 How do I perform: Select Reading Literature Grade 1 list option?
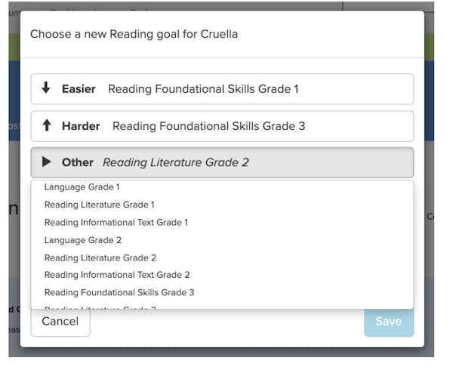[99, 205]
